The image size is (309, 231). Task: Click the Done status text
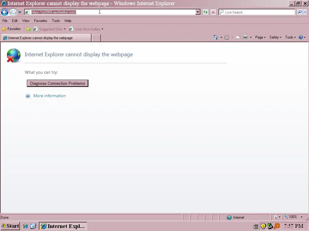coord(5,217)
